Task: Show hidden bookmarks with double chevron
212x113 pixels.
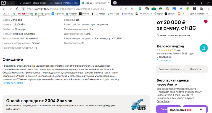Action: [184, 14]
